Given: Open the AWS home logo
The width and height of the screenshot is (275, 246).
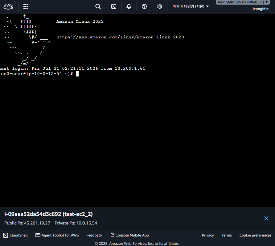Looking at the screenshot, I should (8, 6).
